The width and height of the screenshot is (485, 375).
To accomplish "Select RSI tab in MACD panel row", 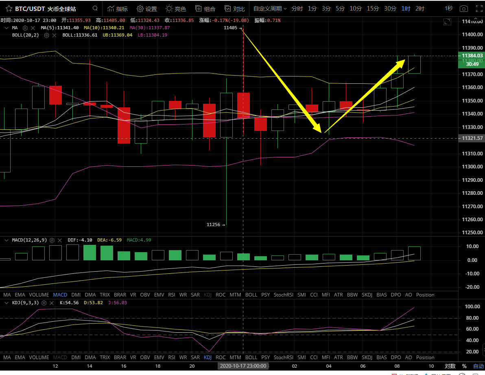I will (x=171, y=294).
